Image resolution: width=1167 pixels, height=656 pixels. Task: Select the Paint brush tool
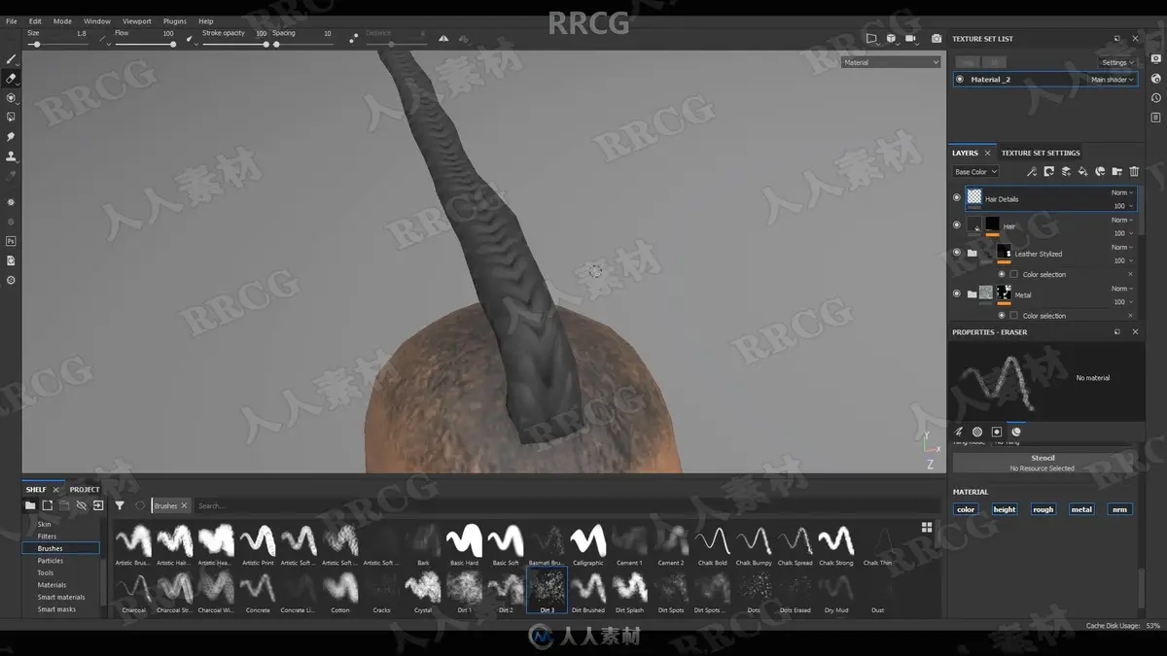click(x=11, y=59)
